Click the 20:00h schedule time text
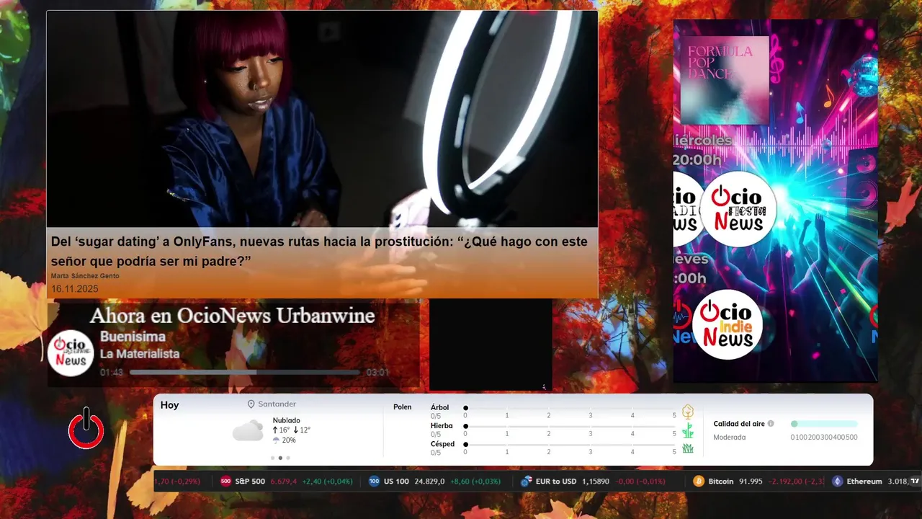This screenshot has width=922, height=519. tap(698, 160)
